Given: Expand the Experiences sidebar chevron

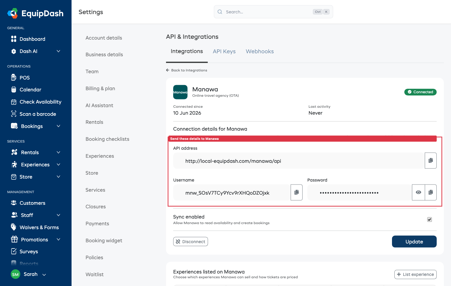Looking at the screenshot, I should click(58, 165).
